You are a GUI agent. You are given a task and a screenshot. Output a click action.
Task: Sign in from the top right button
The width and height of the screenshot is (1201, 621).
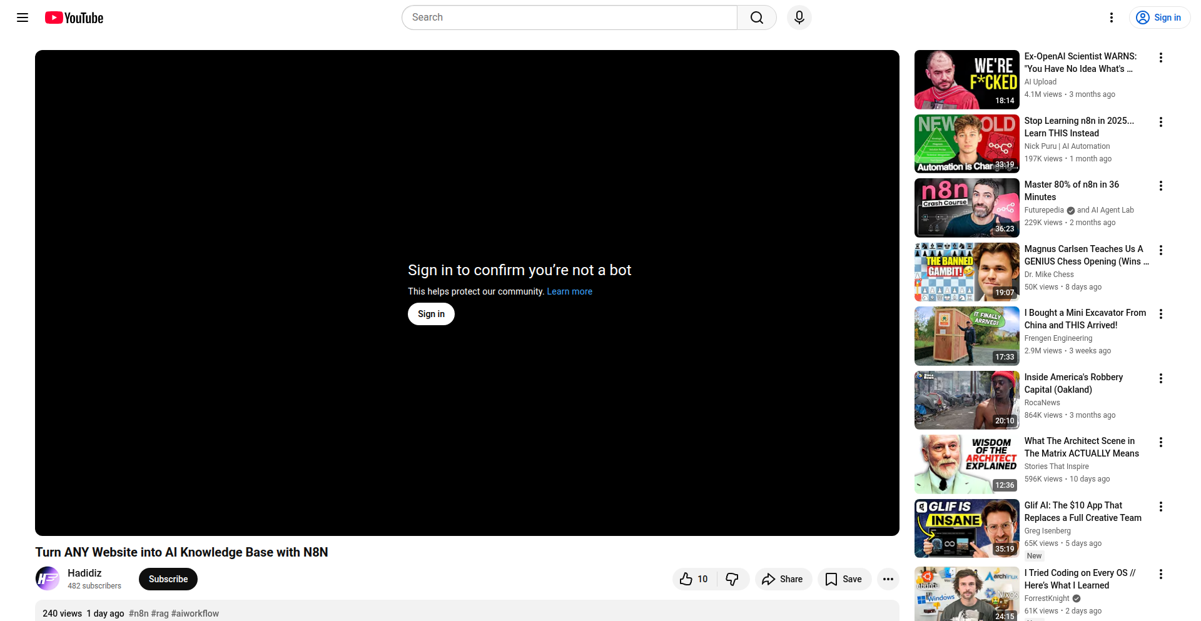point(1160,18)
